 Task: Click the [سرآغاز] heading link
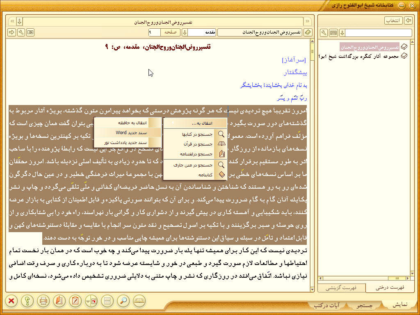(x=294, y=60)
